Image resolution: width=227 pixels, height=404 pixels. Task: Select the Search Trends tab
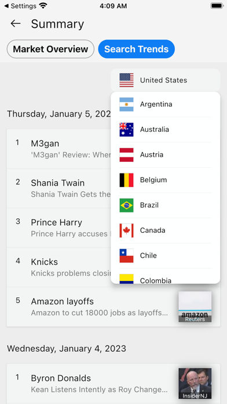[x=136, y=49]
